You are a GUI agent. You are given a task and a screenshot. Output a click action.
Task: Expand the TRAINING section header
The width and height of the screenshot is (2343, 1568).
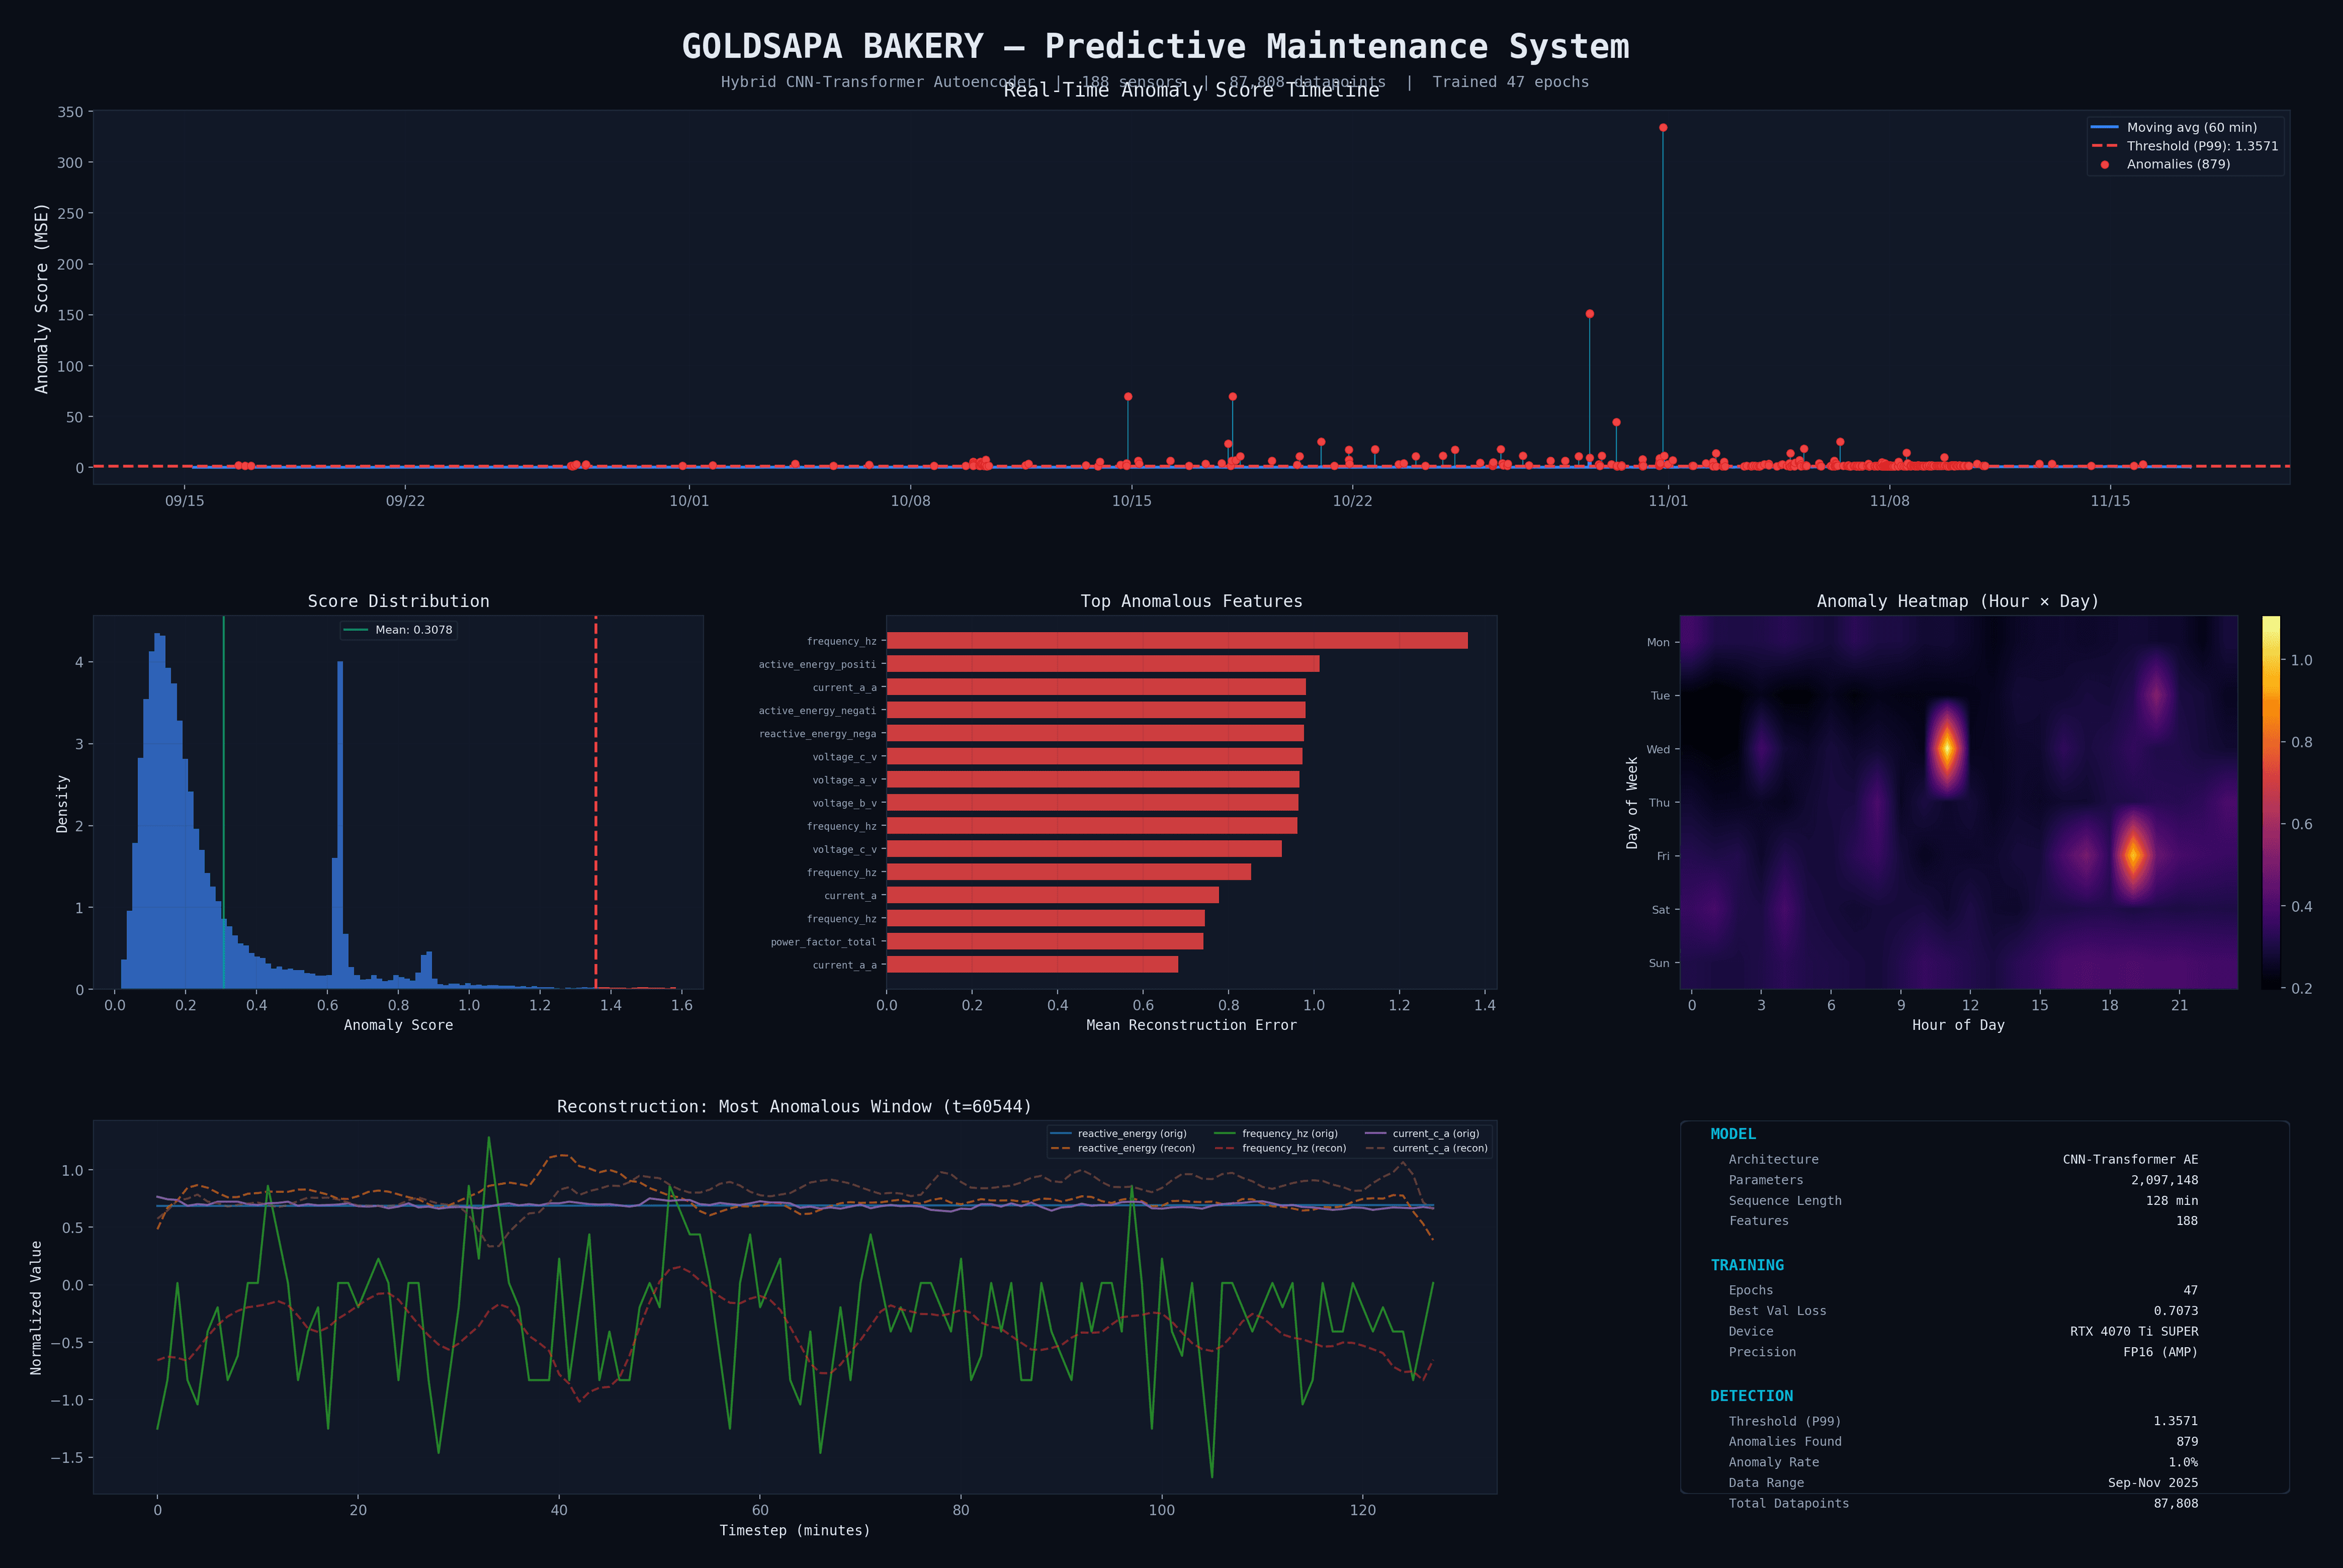point(1747,1265)
